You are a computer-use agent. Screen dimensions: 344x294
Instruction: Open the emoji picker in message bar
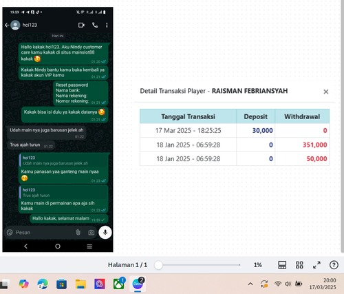10,233
